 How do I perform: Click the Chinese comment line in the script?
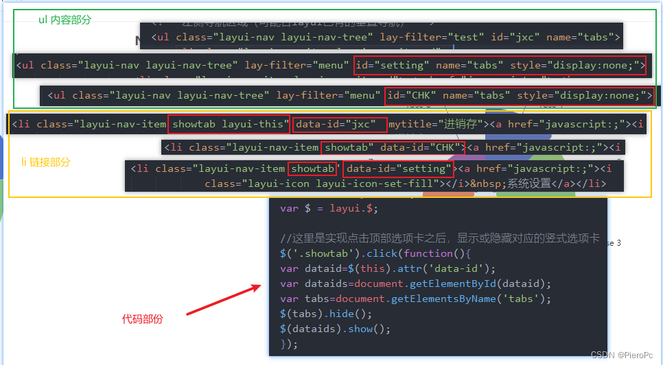coord(440,238)
